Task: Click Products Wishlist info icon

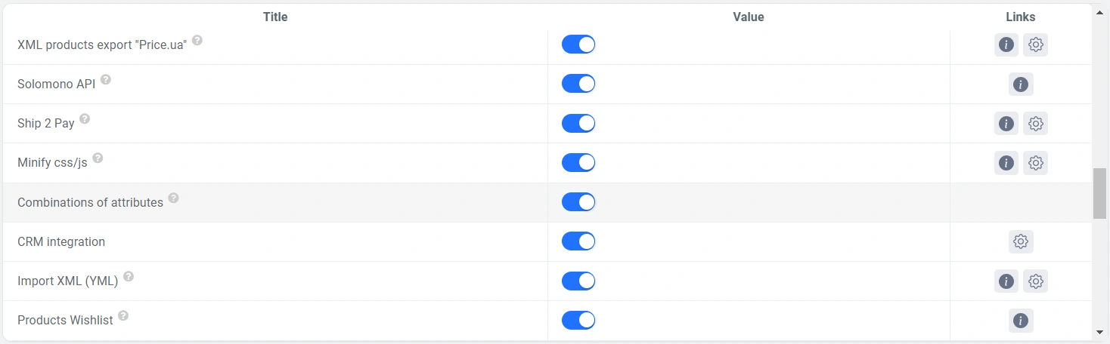Action: (x=1021, y=321)
